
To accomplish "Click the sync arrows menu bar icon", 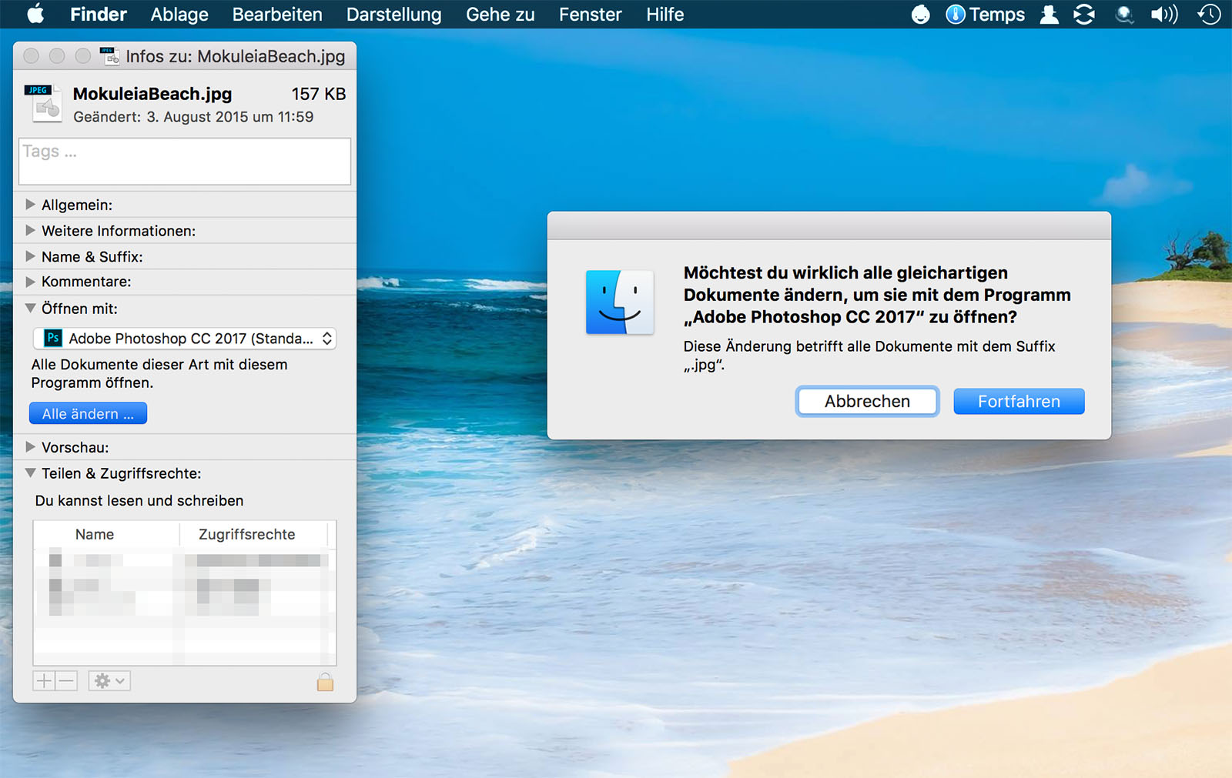I will [1084, 15].
